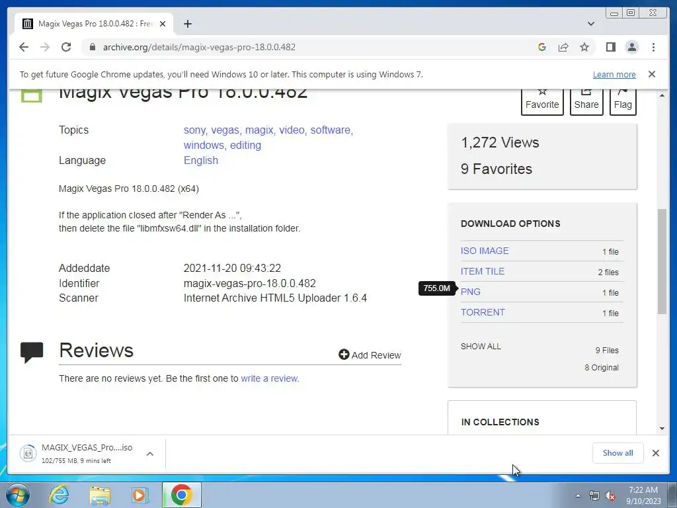Go back to the previous page

click(24, 47)
